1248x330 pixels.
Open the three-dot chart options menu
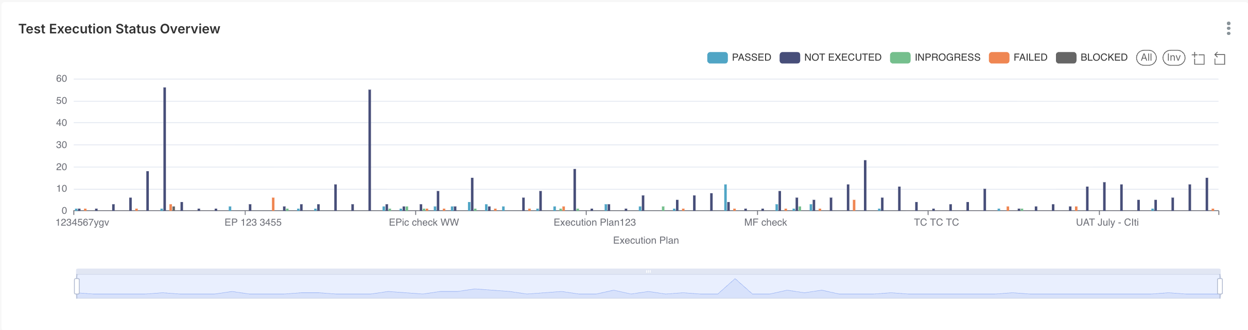click(1228, 28)
